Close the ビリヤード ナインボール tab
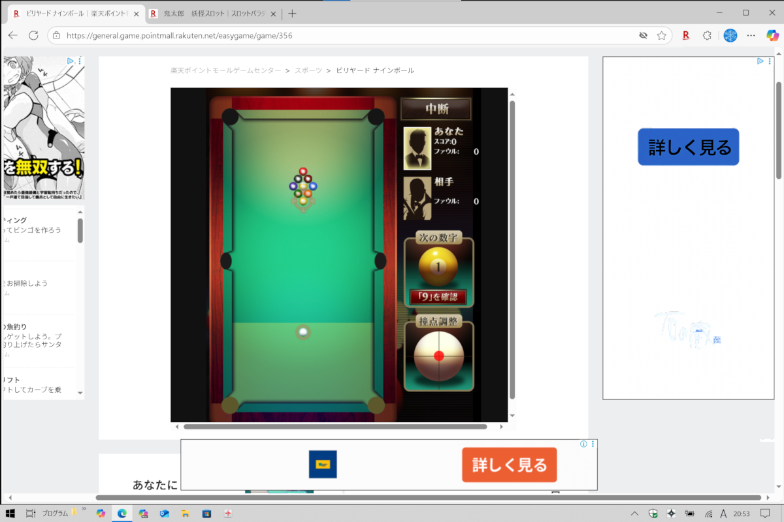This screenshot has height=522, width=784. point(137,14)
